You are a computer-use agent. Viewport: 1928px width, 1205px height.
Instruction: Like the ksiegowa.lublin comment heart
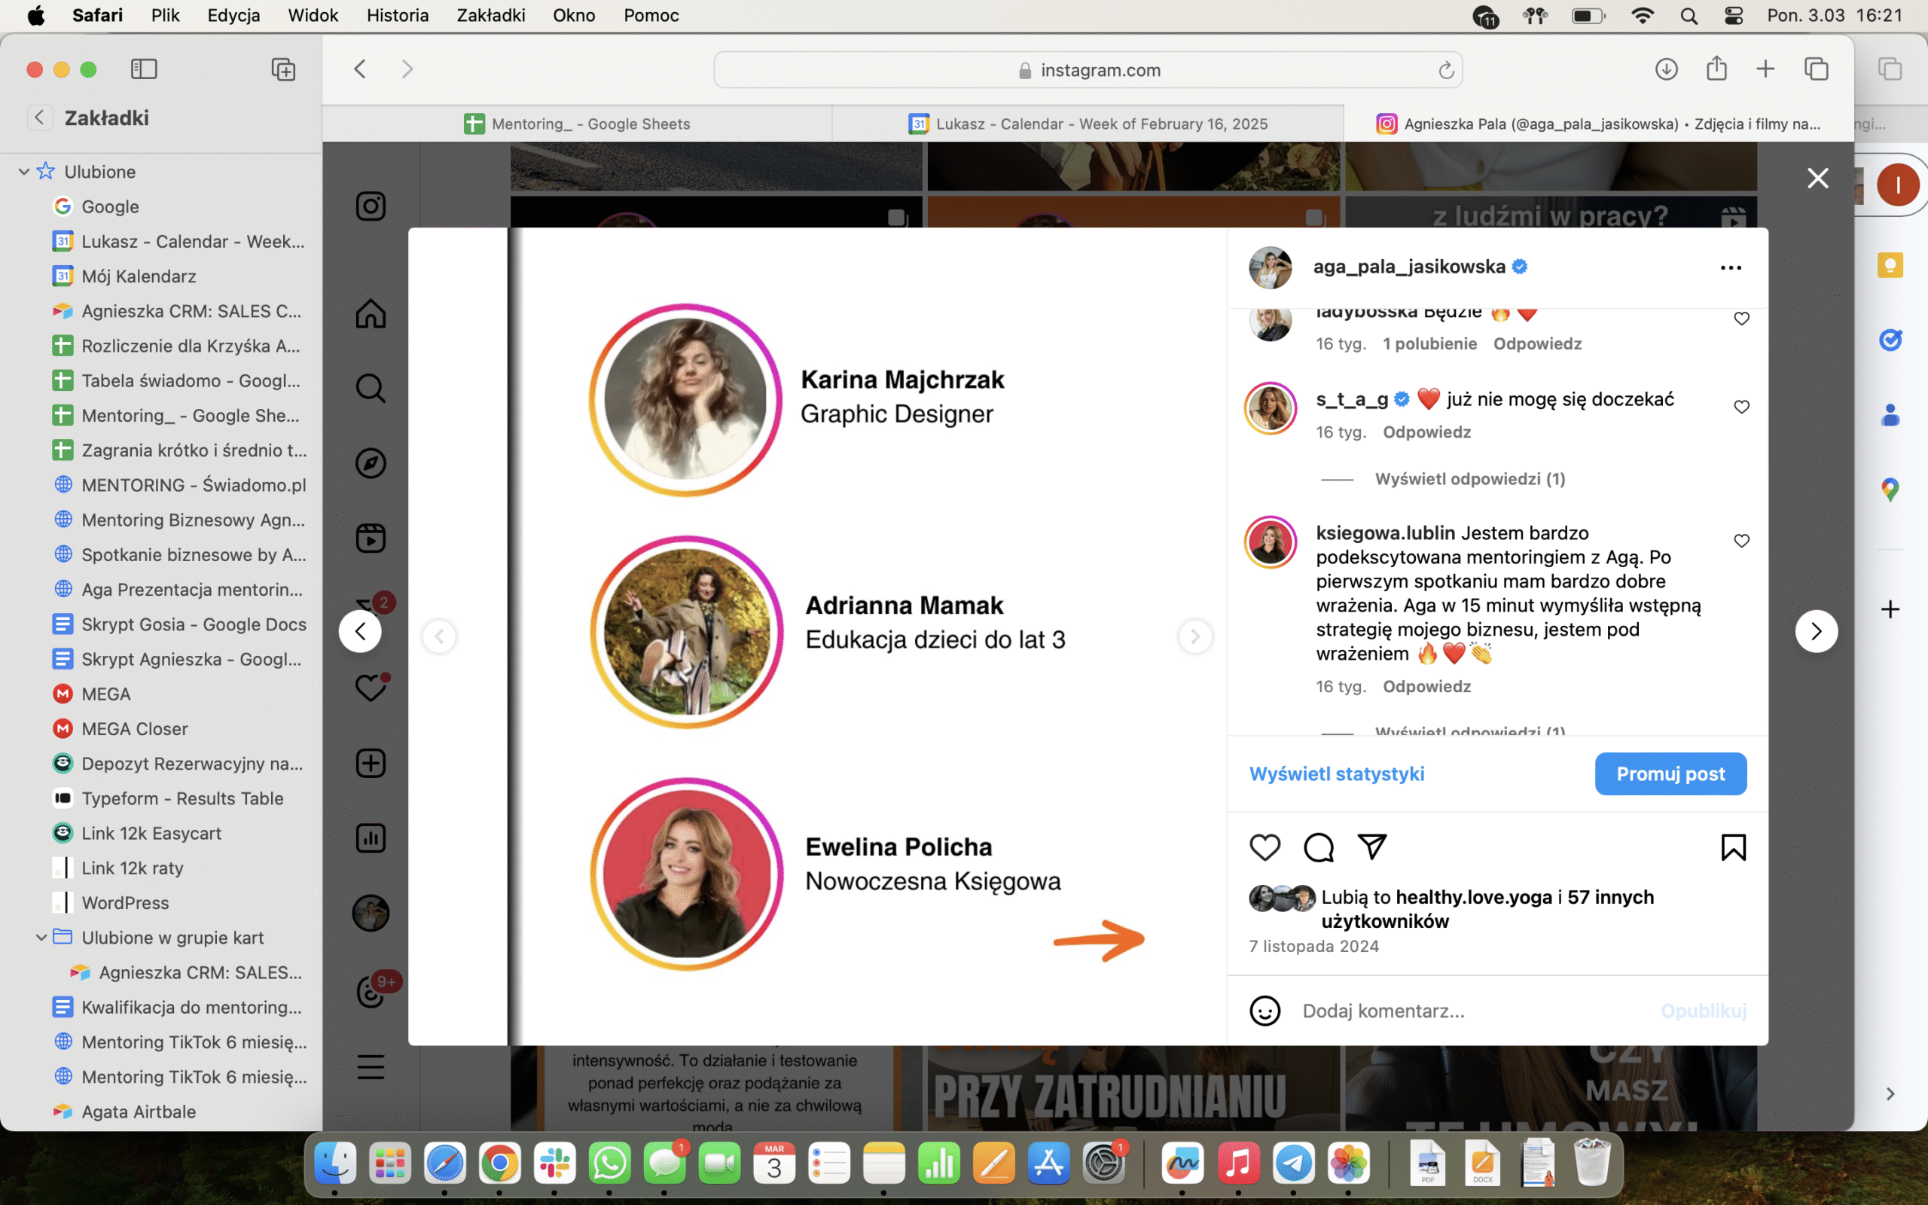1741,540
